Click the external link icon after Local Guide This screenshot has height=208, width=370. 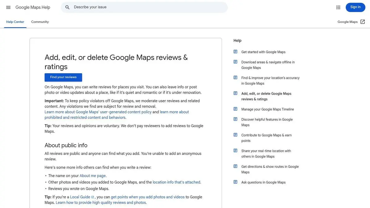(x=92, y=197)
